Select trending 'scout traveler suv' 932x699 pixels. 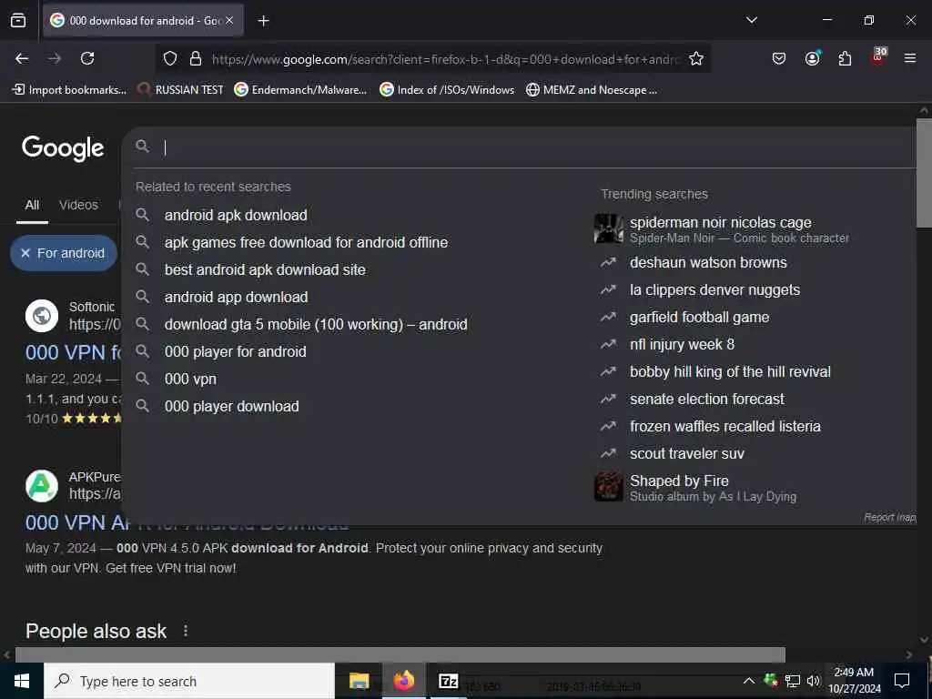click(x=686, y=454)
